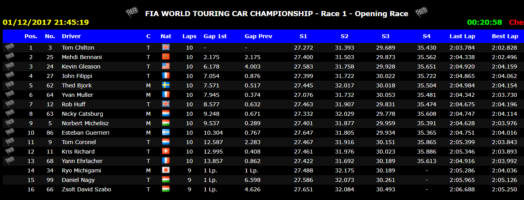Click the finish flag beside position 1
The height and width of the screenshot is (200, 524).
pos(9,48)
